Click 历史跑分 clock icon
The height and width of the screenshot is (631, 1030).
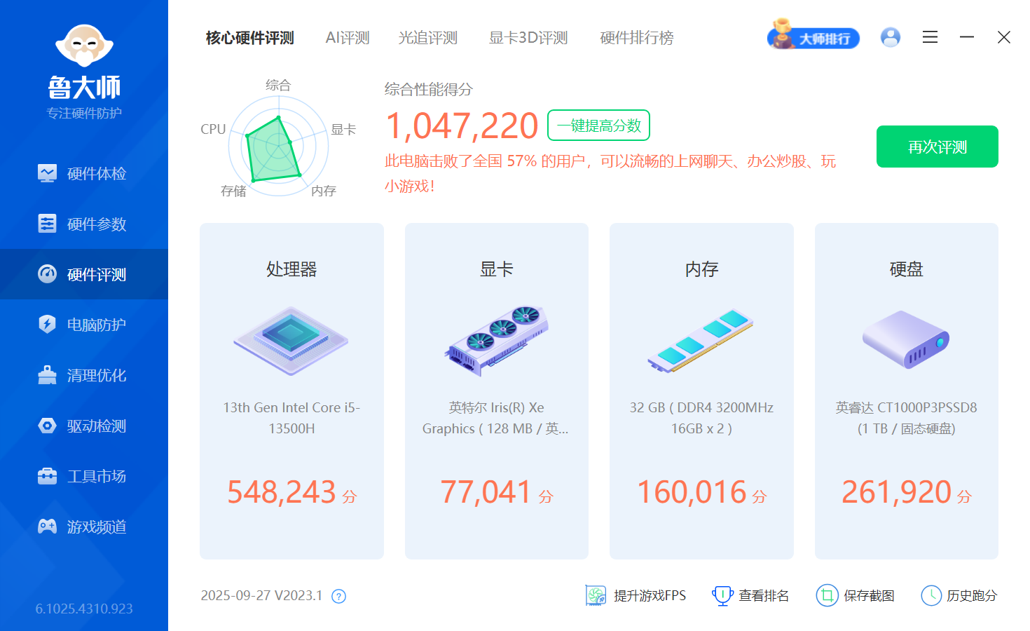(x=931, y=595)
